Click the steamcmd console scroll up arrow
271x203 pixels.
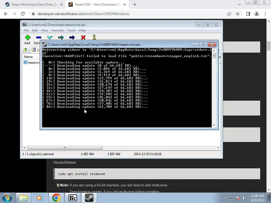pos(214,50)
